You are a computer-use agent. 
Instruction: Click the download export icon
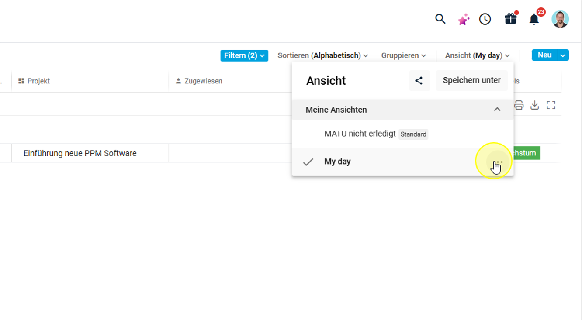coord(535,105)
